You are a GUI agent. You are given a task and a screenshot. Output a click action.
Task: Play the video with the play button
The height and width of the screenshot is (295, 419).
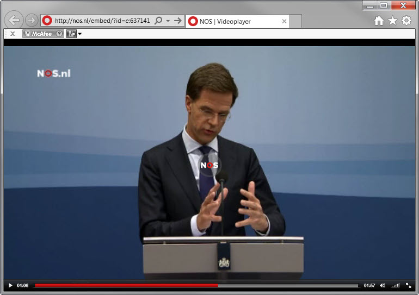(10, 285)
